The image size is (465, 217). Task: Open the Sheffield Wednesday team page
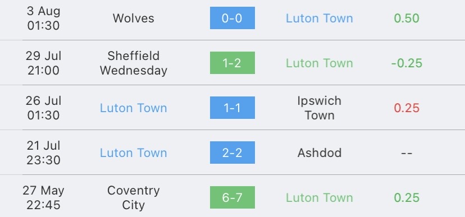(134, 63)
